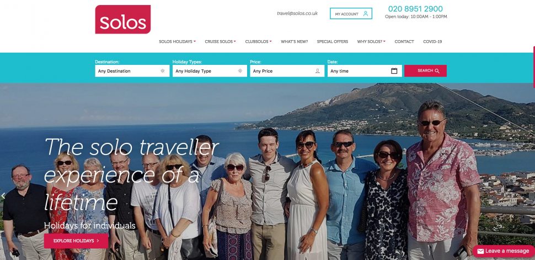The image size is (535, 260).
Task: Go to the previous slide with the left arrow
Action: [3, 196]
